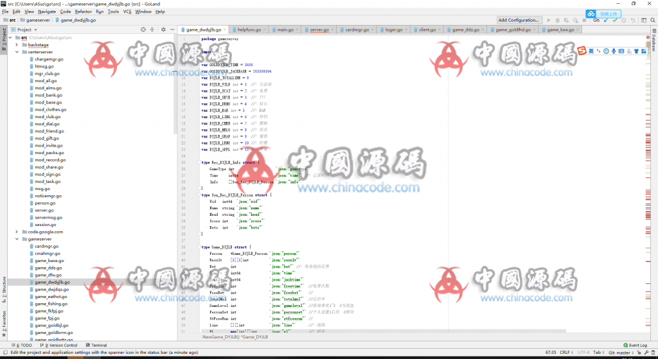Click the Run button in toolbar
658x359 pixels.
pyautogui.click(x=549, y=20)
